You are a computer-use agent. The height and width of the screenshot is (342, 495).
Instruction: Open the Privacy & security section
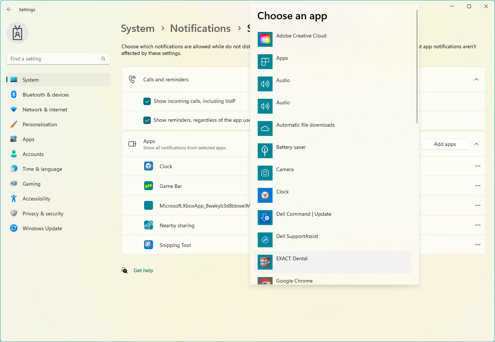pos(43,214)
